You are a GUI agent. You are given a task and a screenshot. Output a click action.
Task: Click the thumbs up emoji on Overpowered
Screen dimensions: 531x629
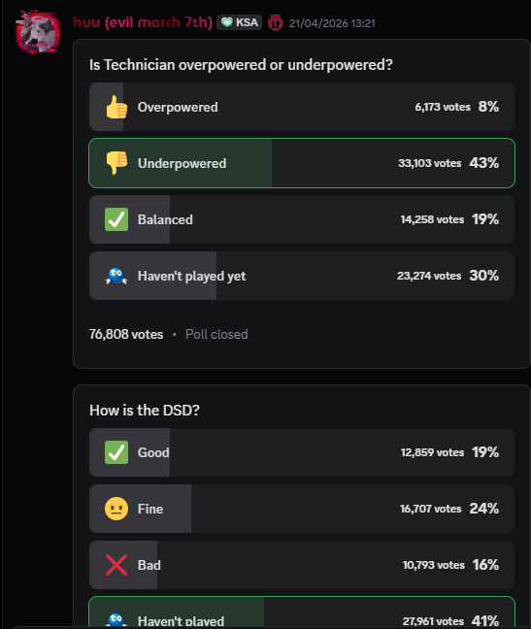pos(116,107)
